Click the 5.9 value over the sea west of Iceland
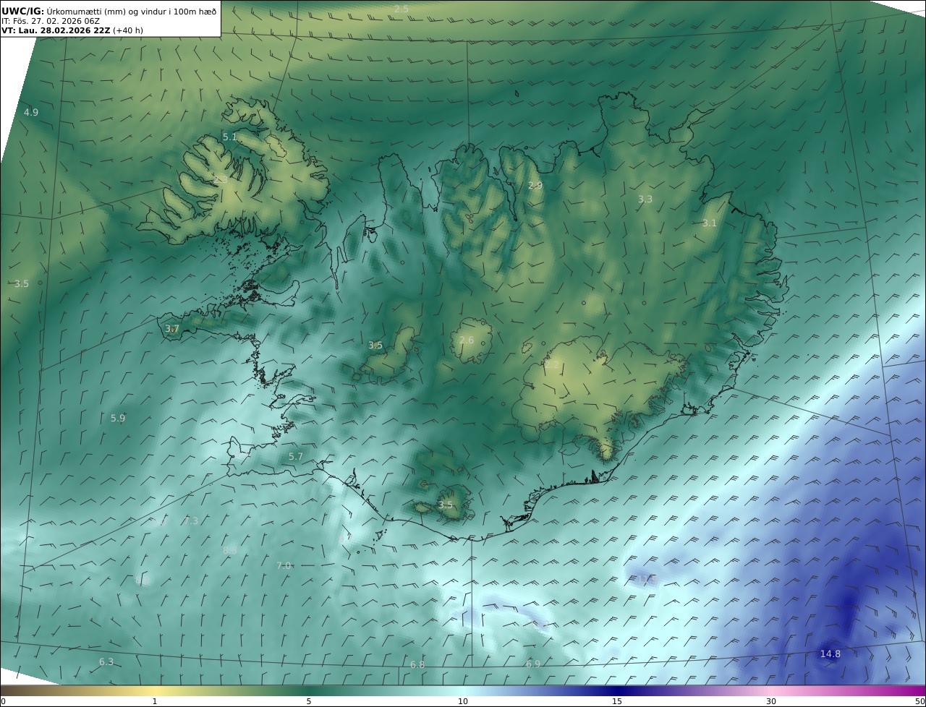The width and height of the screenshot is (926, 707). click(x=118, y=418)
